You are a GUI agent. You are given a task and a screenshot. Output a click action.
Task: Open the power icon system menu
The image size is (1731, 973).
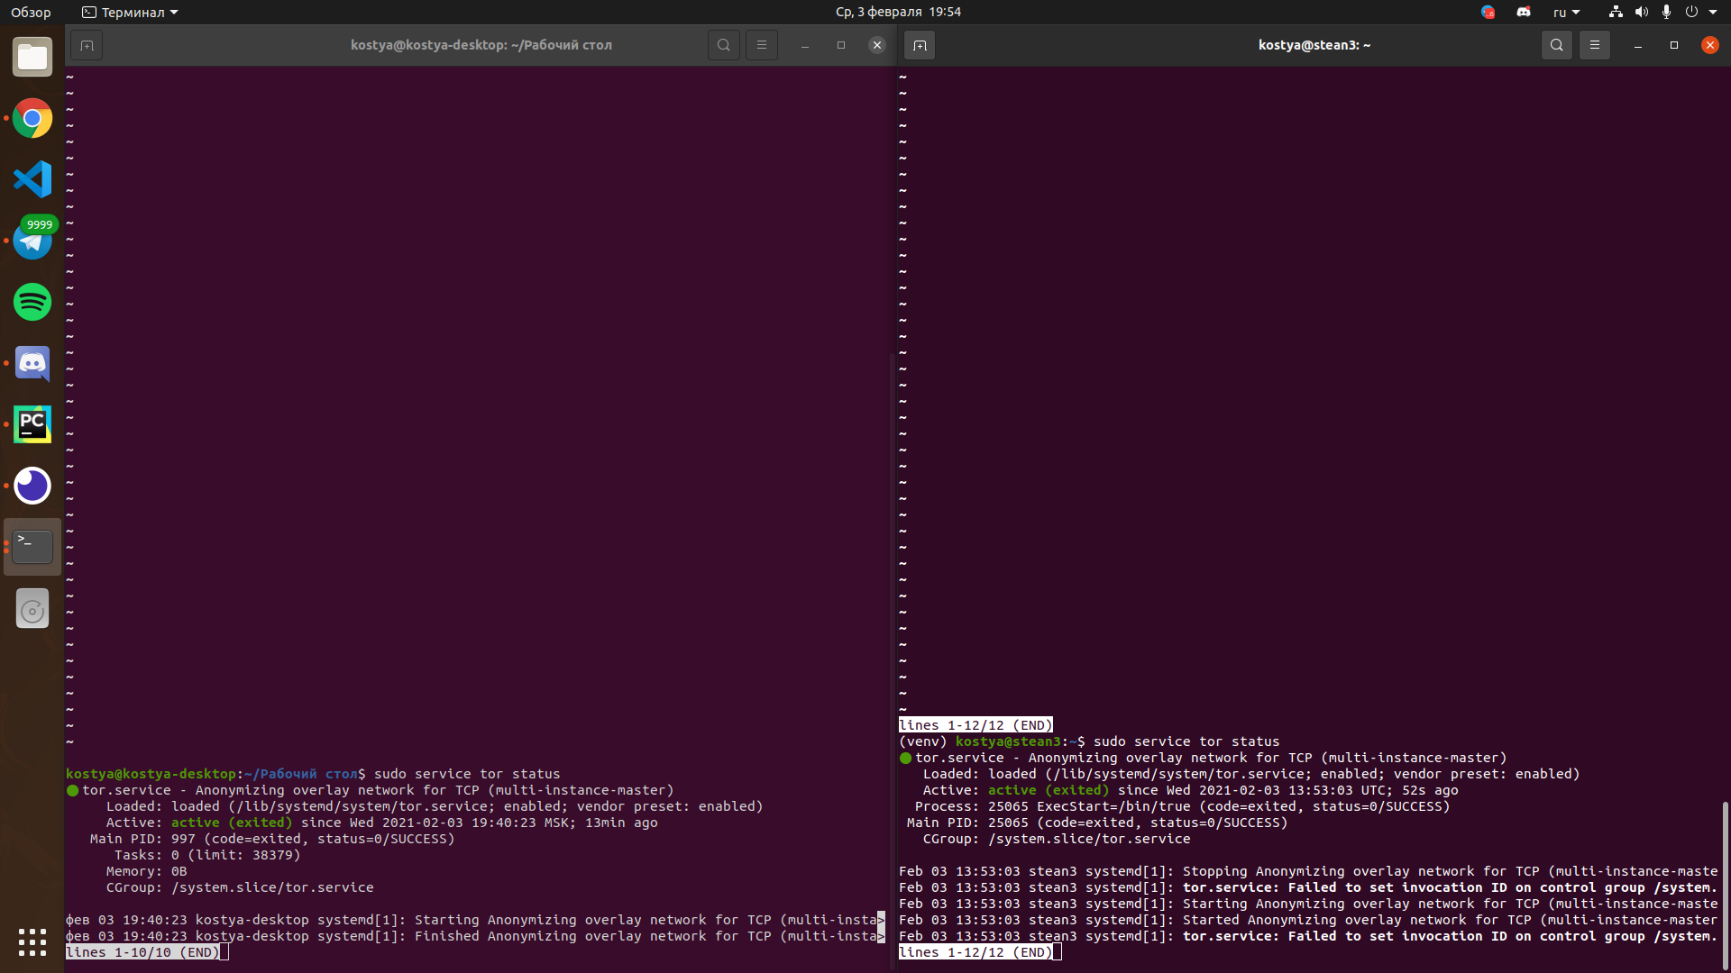[x=1691, y=12]
